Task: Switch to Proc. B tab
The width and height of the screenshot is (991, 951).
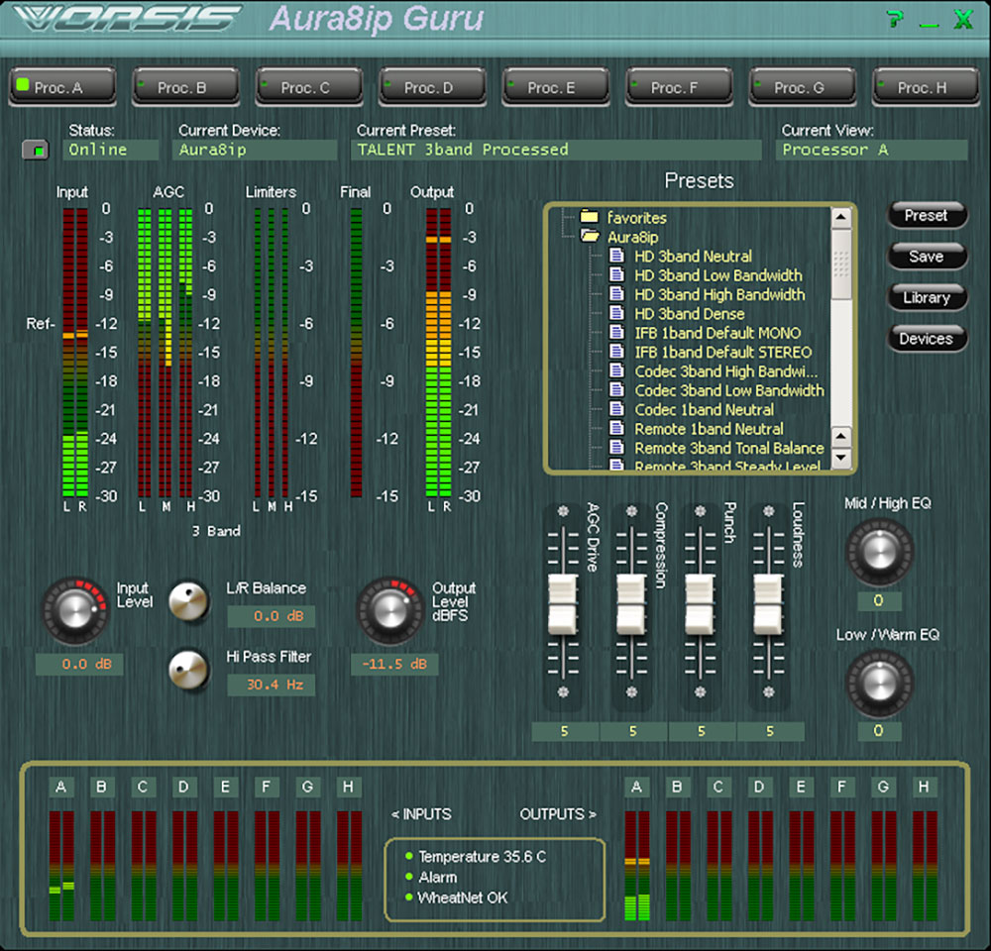Action: 186,86
